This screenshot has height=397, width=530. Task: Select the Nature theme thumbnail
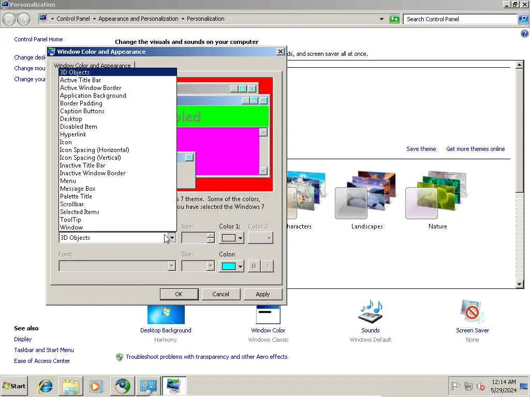[437, 195]
